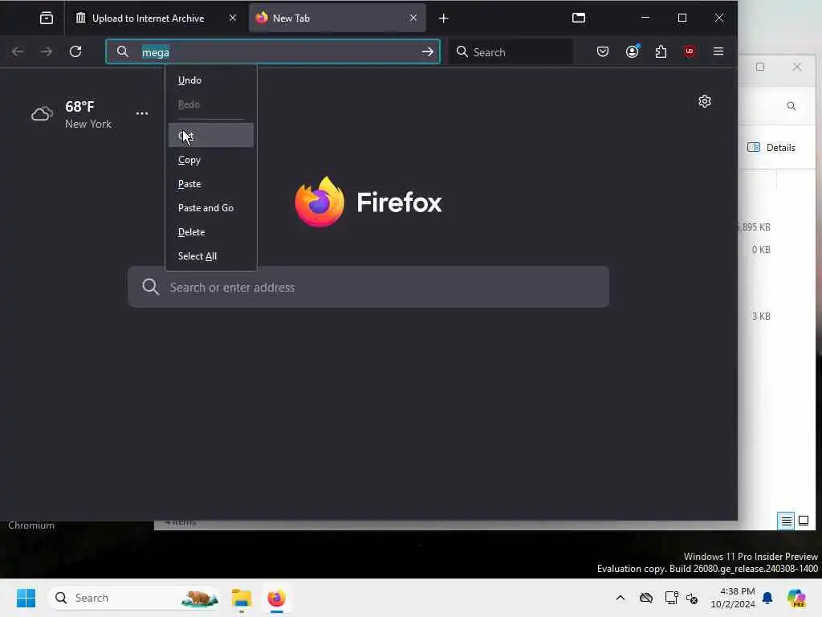The height and width of the screenshot is (617, 822).
Task: Click the Firefox taskbar icon
Action: [276, 598]
